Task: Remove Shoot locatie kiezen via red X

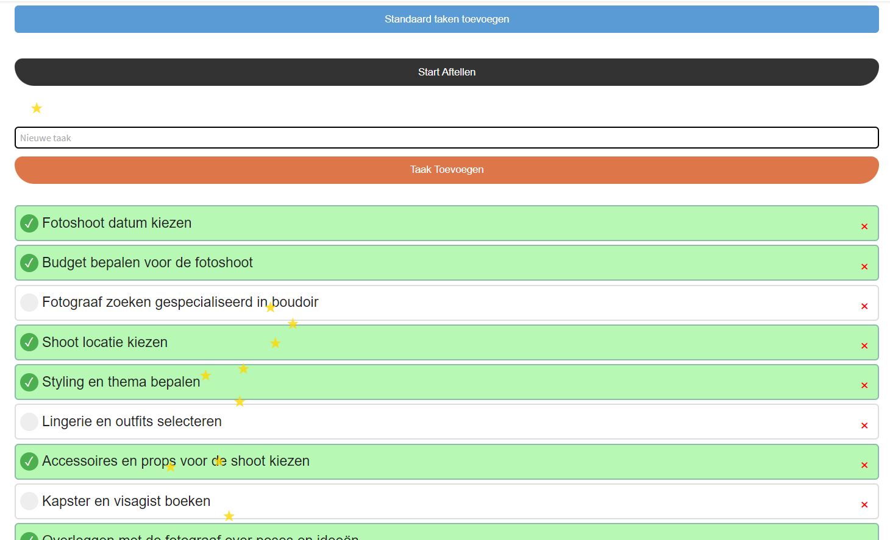Action: pos(864,346)
